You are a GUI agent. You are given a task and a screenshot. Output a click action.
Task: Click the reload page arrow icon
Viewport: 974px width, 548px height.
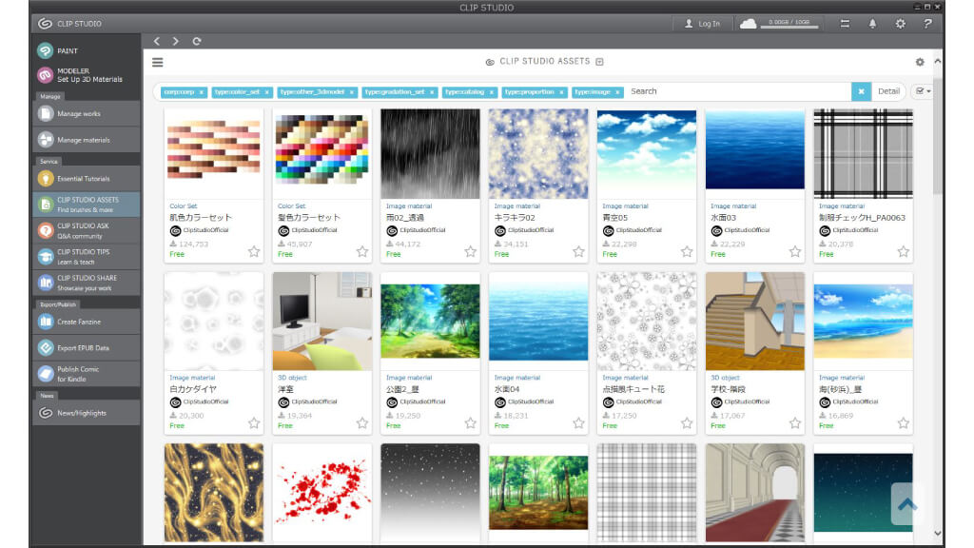click(x=197, y=42)
